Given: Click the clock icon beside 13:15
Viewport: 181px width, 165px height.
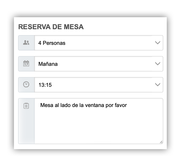Looking at the screenshot, I should [26, 85].
